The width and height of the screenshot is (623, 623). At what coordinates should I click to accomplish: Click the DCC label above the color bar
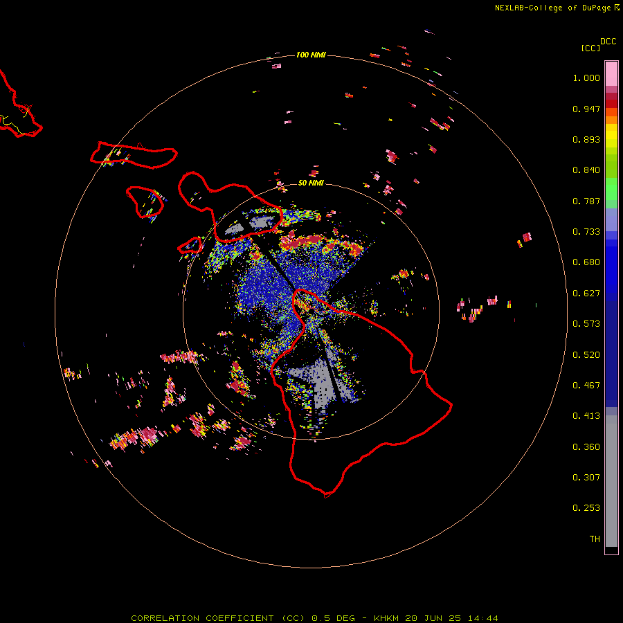[x=608, y=42]
